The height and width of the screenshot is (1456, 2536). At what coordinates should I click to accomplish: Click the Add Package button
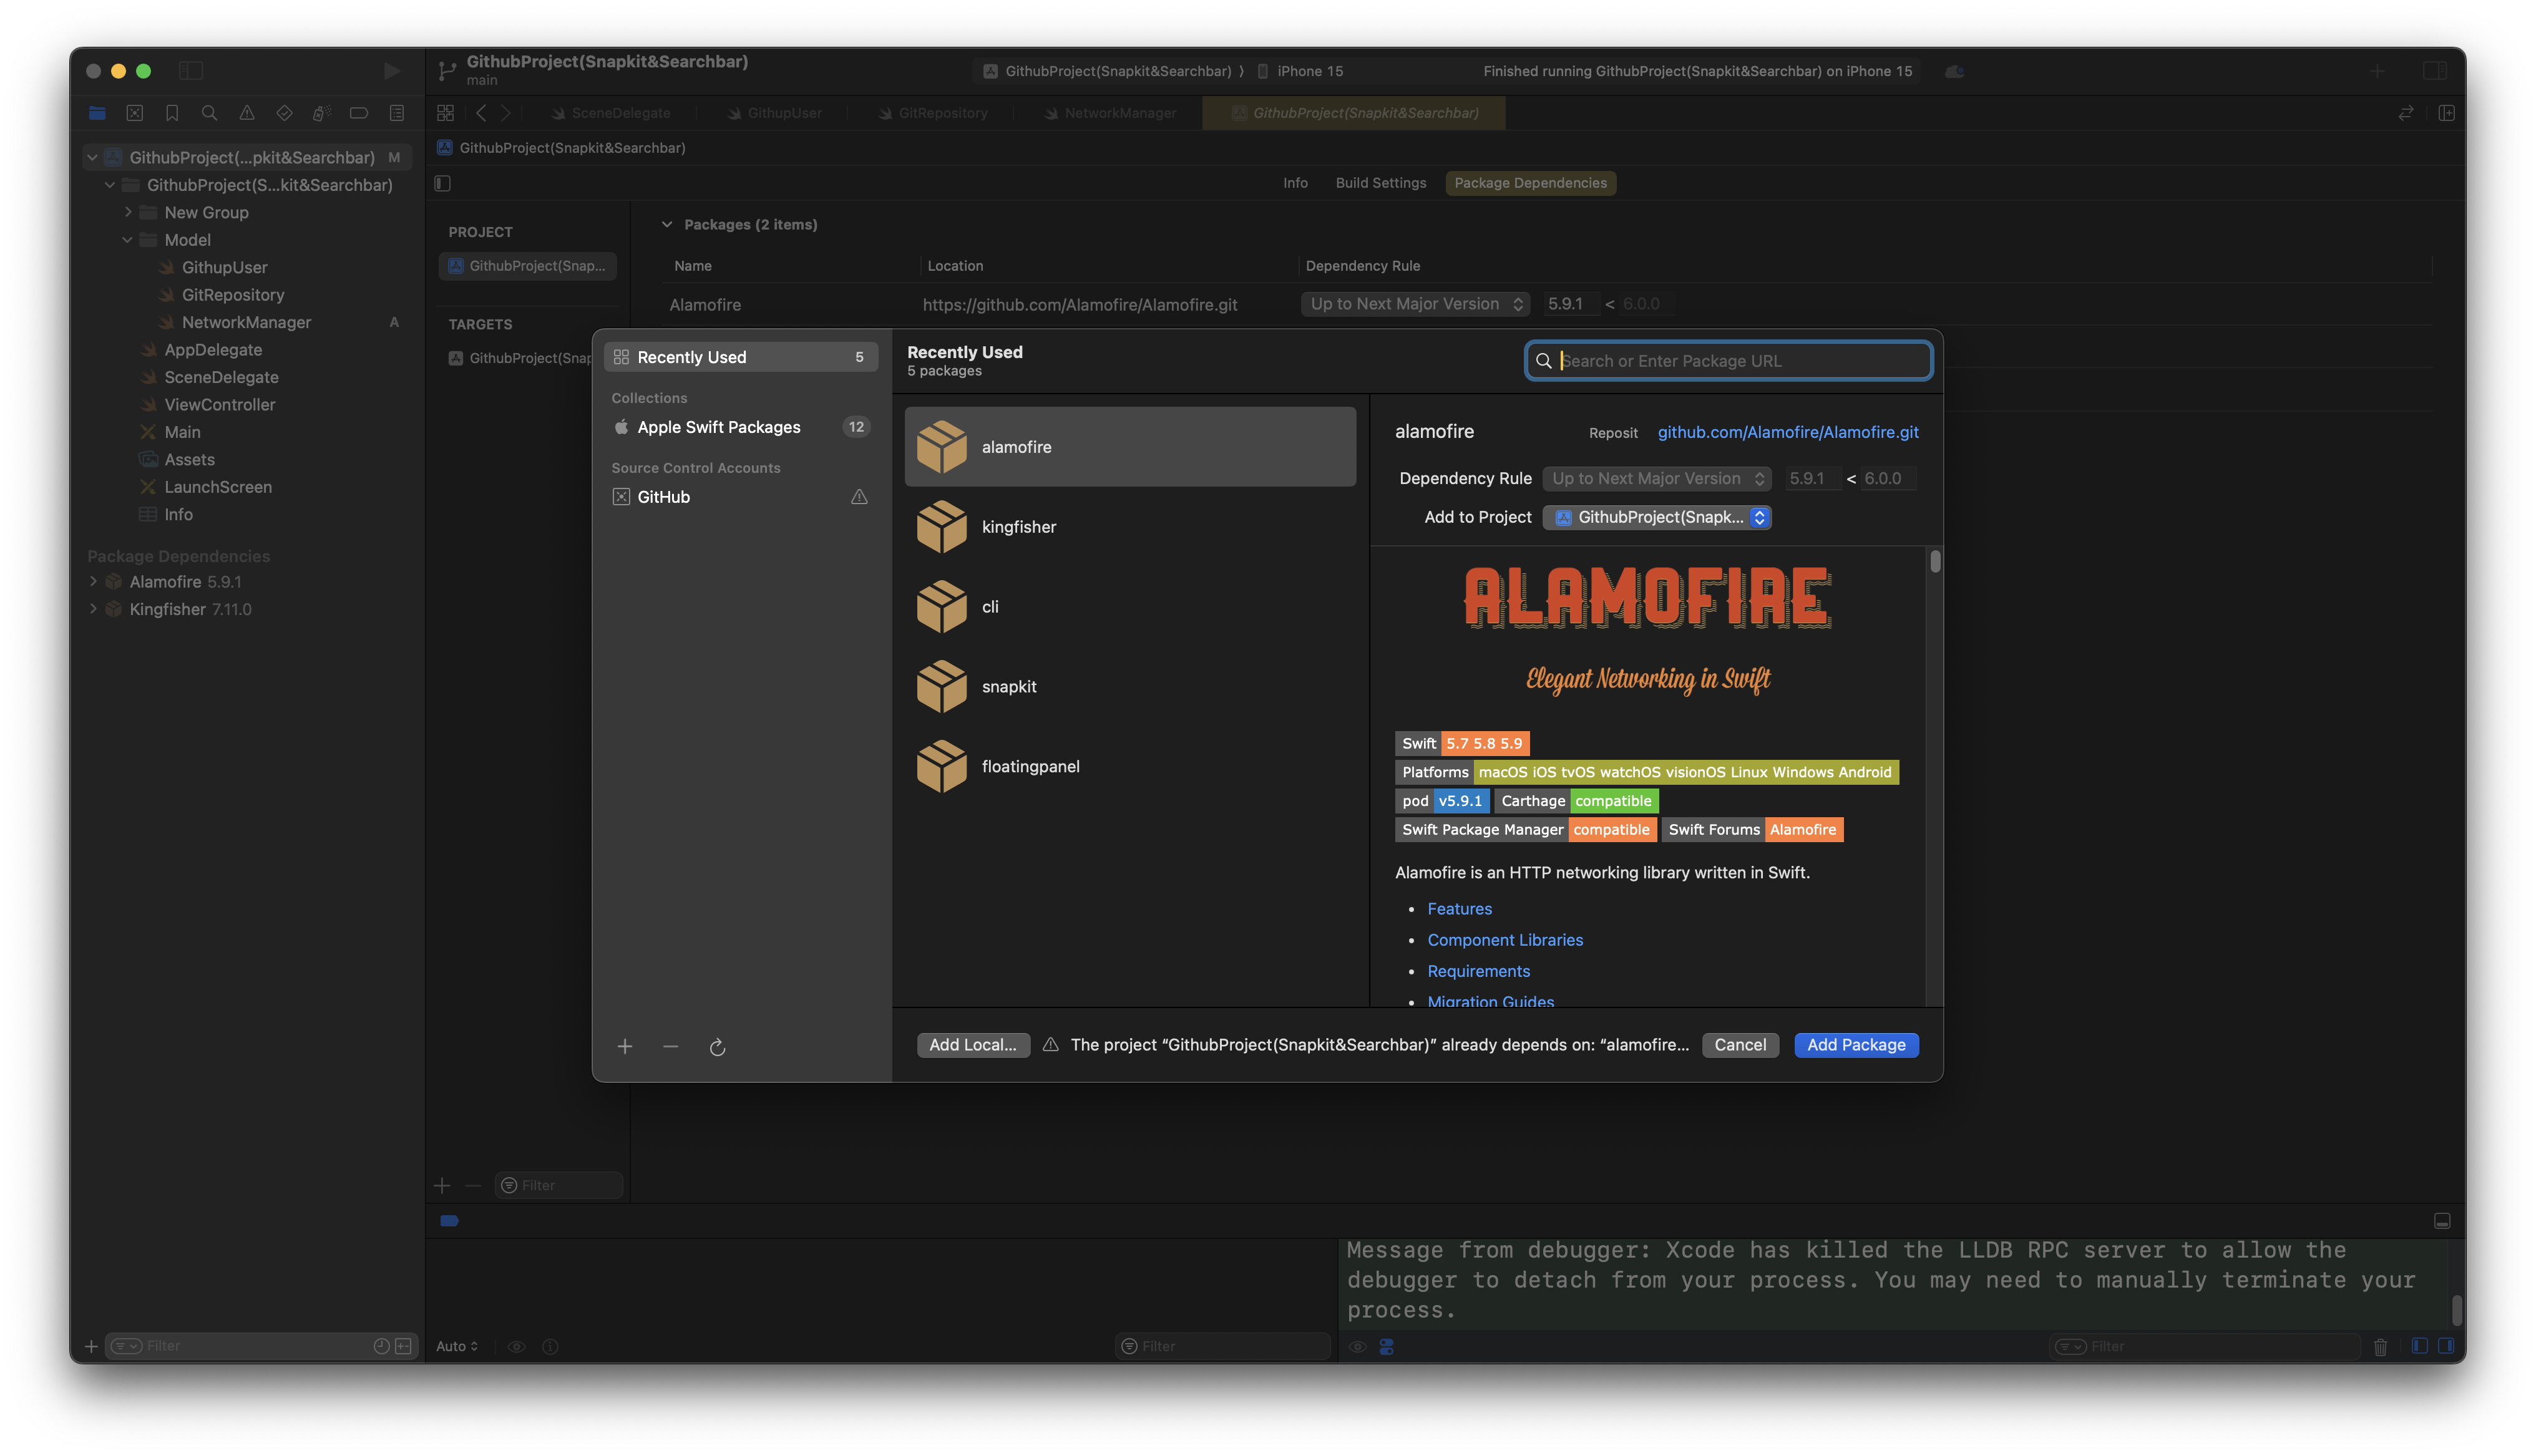pyautogui.click(x=1856, y=1045)
